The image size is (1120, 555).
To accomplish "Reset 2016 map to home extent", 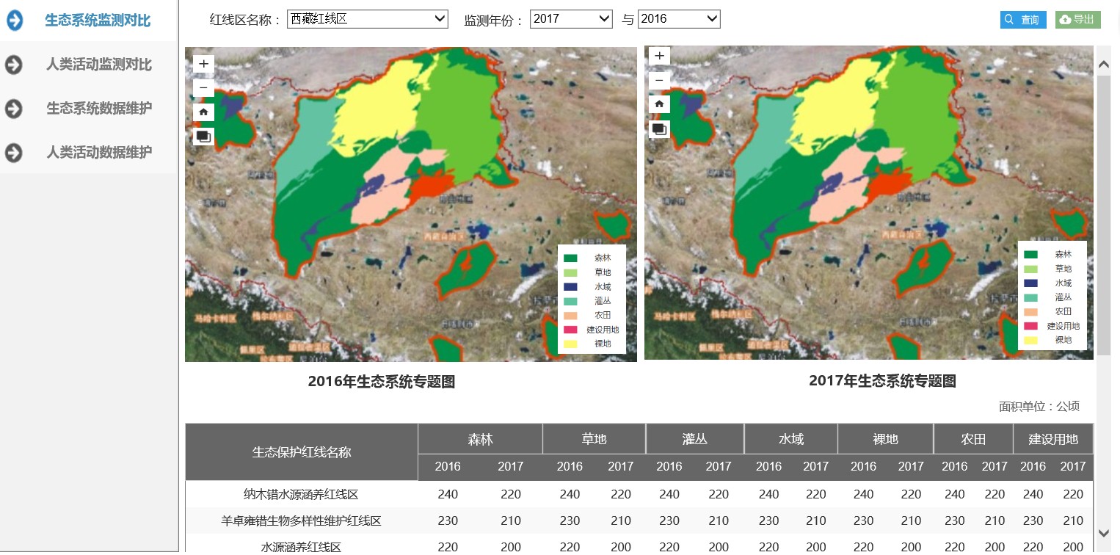I will pyautogui.click(x=203, y=112).
